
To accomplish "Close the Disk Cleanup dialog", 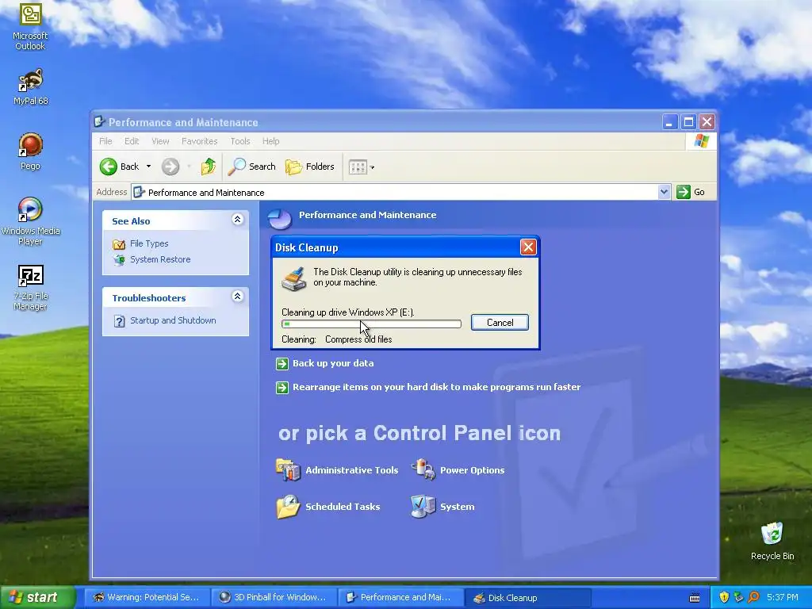I will [x=528, y=247].
